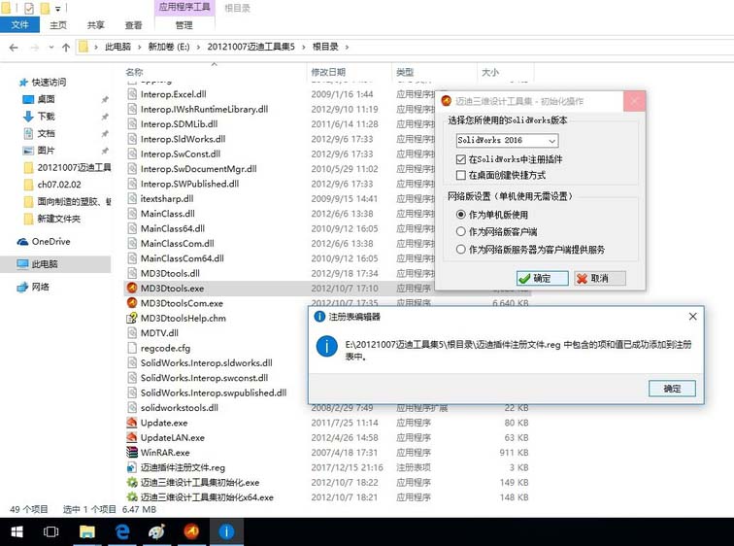
Task: Open recent locations dropdown next to forward arrow
Action: click(x=51, y=48)
